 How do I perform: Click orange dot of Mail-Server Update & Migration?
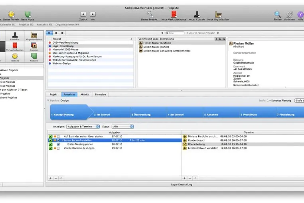(50, 53)
